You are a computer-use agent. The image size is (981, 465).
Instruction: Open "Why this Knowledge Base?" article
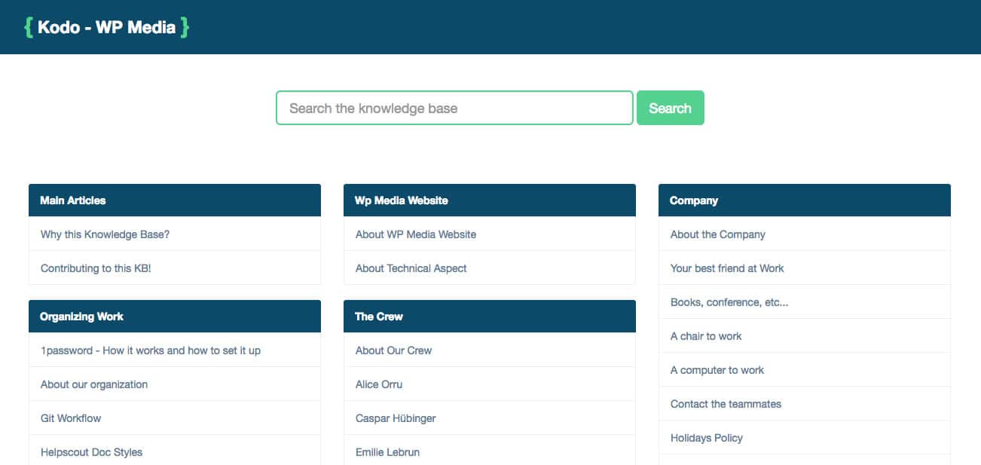(175, 234)
